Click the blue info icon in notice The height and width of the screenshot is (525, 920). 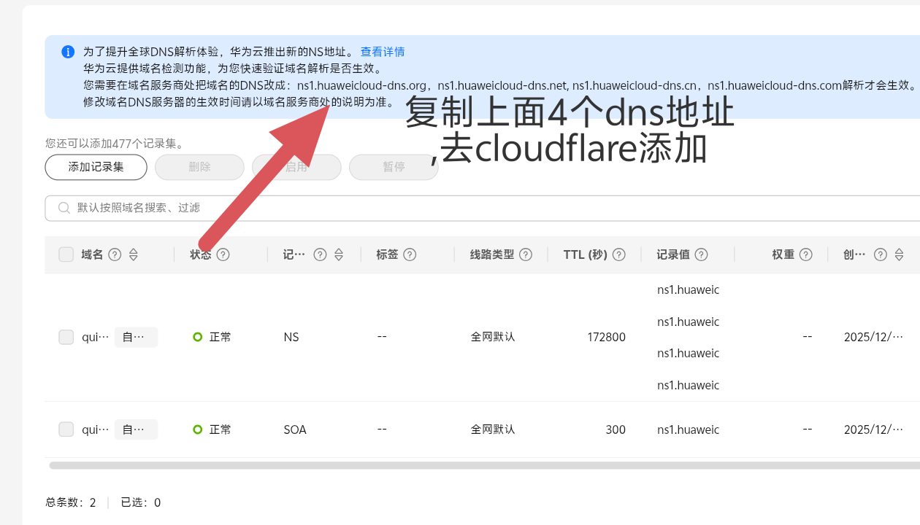click(68, 52)
